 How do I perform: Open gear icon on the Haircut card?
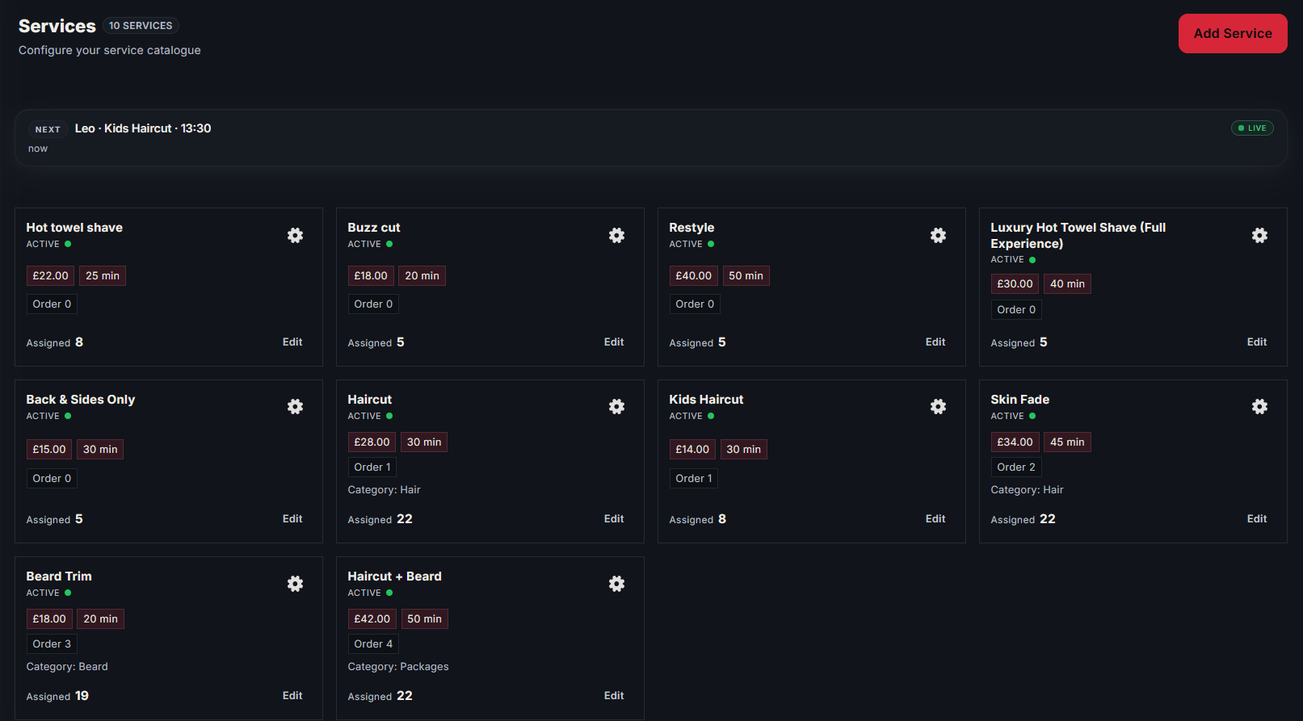(617, 406)
